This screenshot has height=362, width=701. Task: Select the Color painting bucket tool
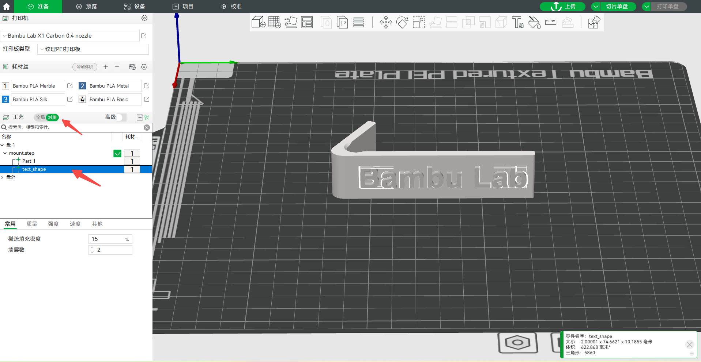coord(534,22)
